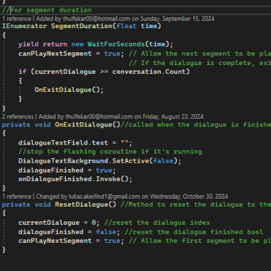Open '1 reference' CodeLens above SegmentDuration
This screenshot has height=271, width=271.
coord(17,19)
